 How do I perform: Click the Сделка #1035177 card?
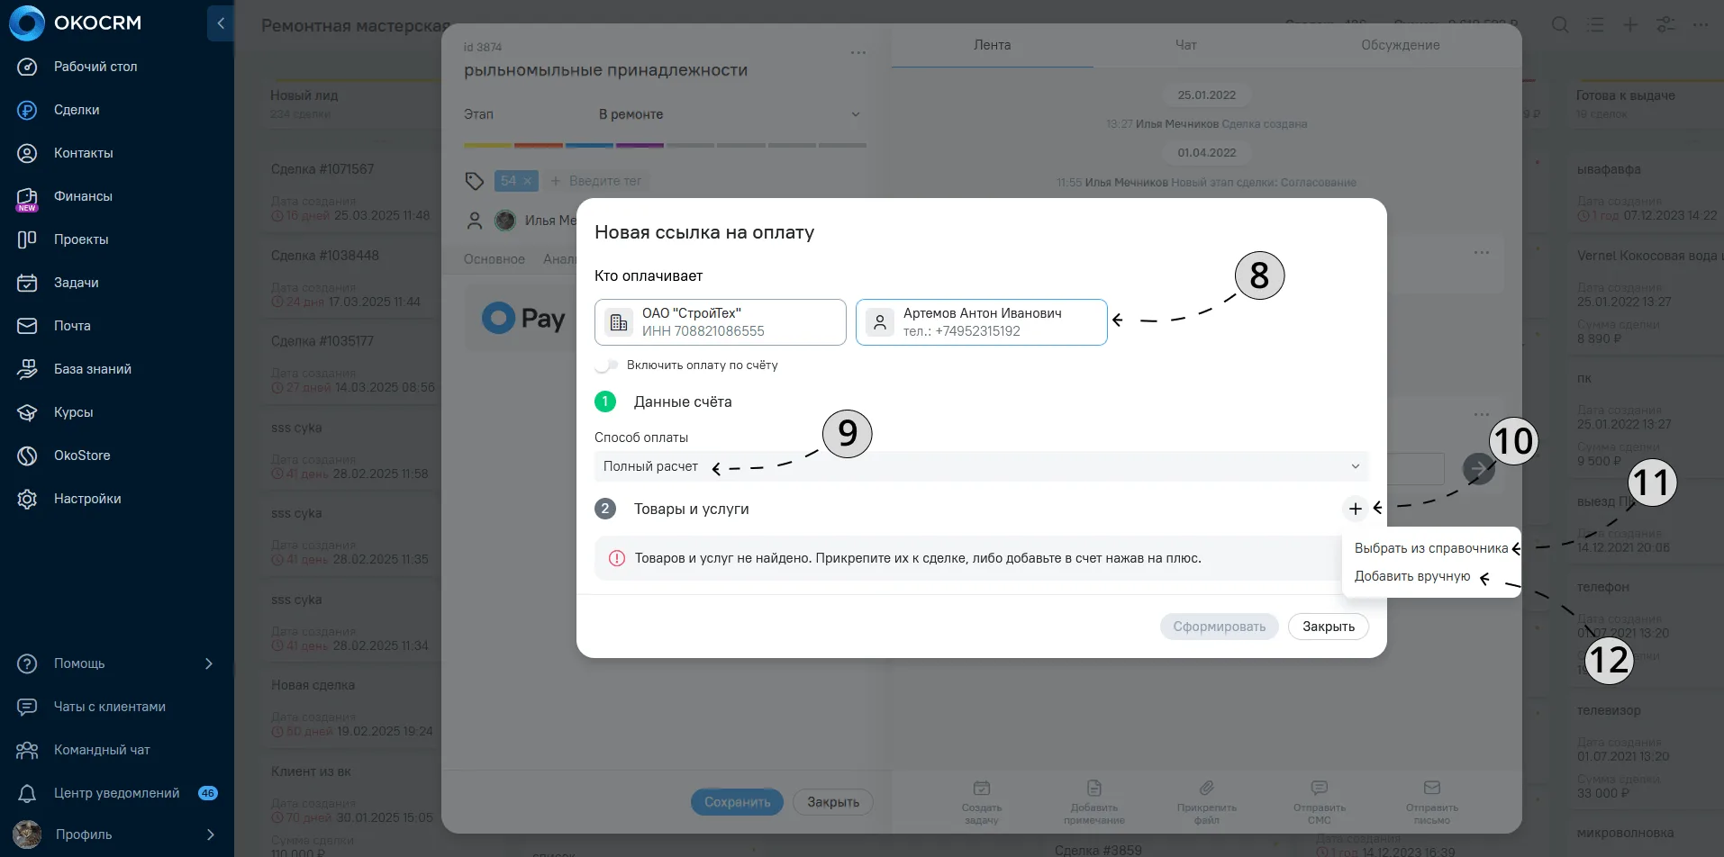[351, 363]
